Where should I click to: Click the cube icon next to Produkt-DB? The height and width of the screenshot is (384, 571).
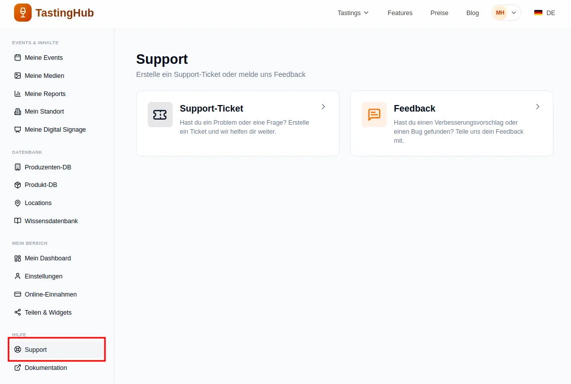[x=18, y=185]
